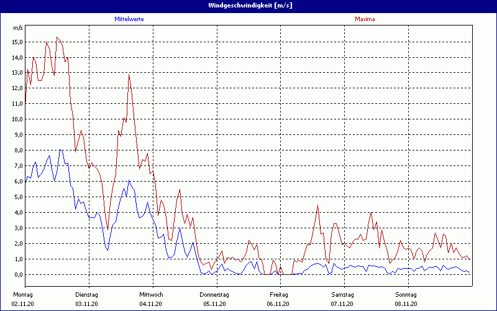Select the 02.11.20 date label
Viewport: 497px width, 311px height.
23,304
